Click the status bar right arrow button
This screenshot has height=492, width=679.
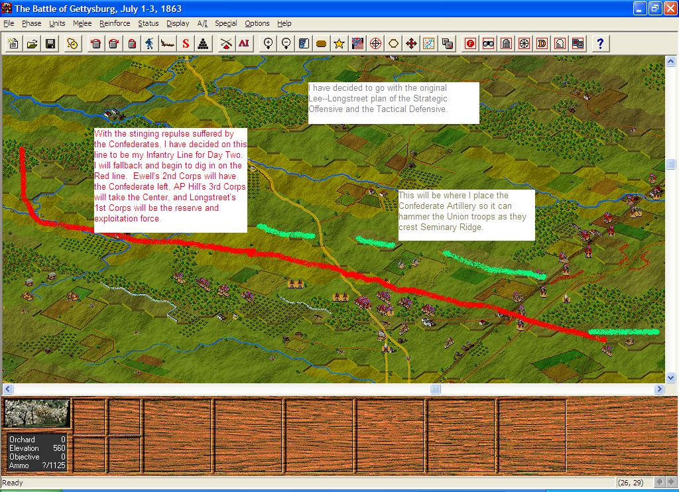coord(671,482)
